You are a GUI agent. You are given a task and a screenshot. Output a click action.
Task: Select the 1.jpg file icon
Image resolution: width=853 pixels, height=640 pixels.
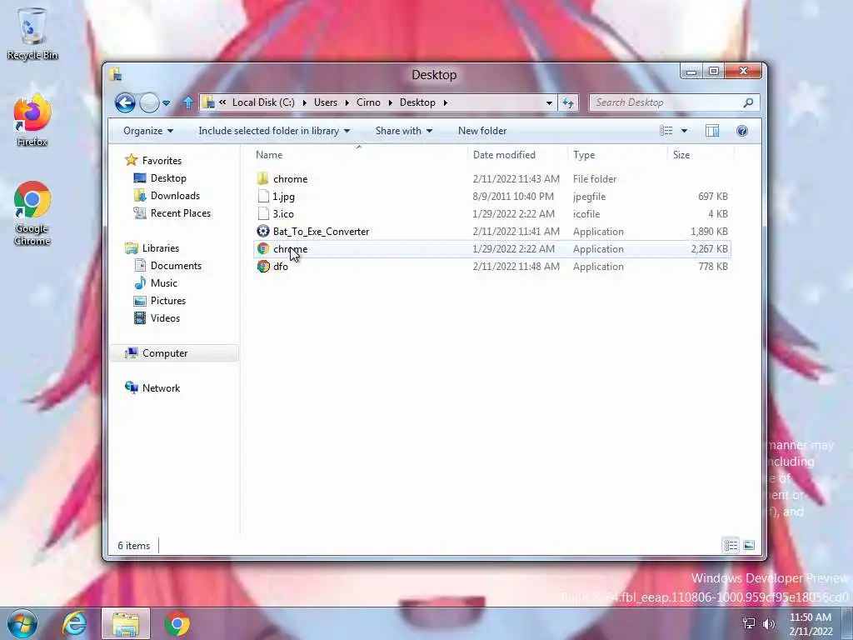coord(263,196)
